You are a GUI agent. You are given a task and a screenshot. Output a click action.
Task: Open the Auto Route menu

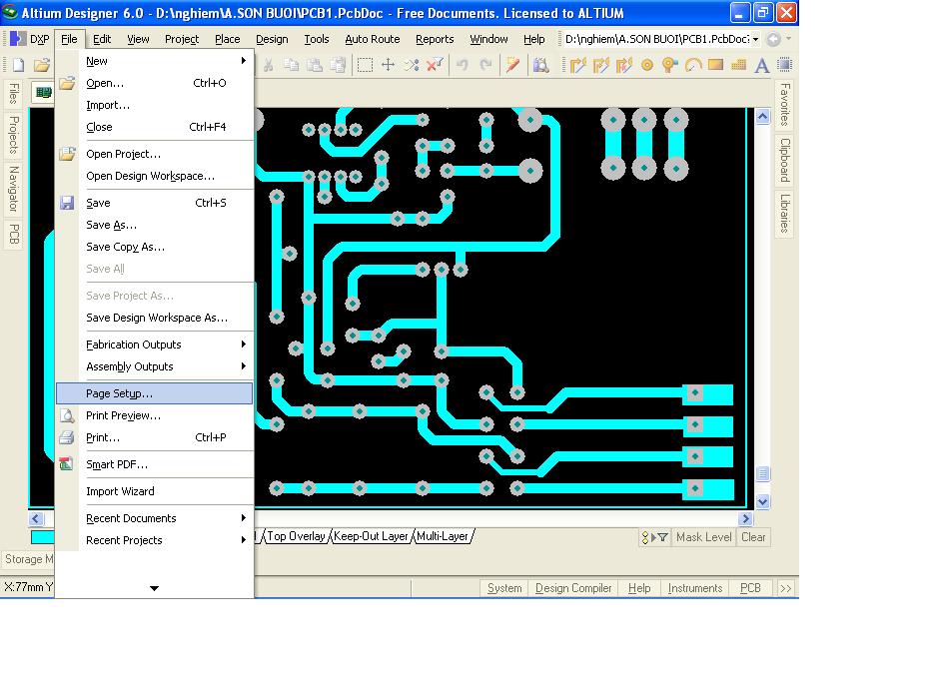(x=372, y=39)
